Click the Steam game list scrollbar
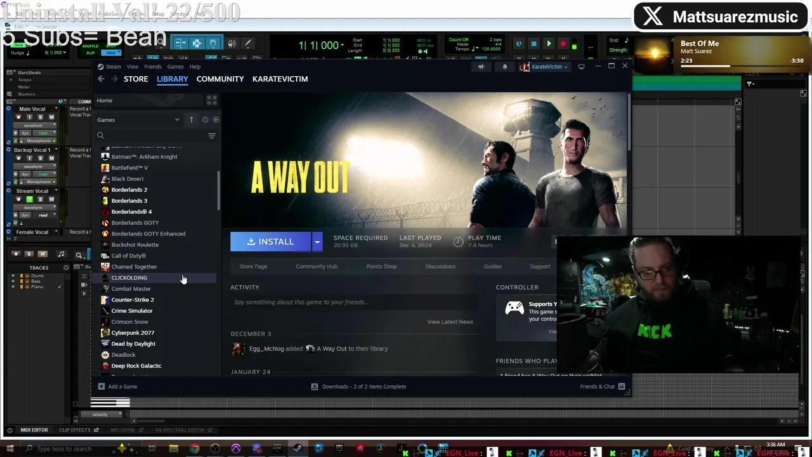Viewport: 812px width, 457px height. [218, 192]
